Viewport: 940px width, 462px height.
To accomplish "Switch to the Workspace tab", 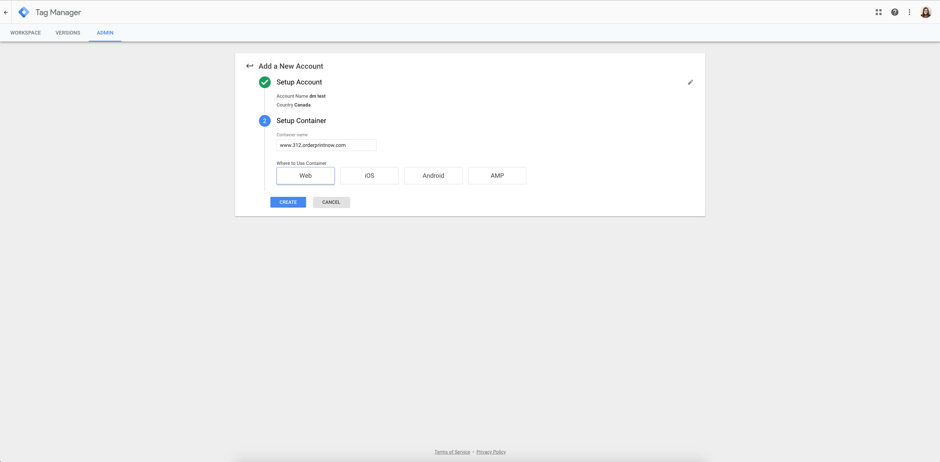I will tap(25, 33).
